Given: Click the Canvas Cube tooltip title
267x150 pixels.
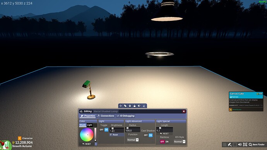Looking at the screenshot, I should pyautogui.click(x=237, y=94).
